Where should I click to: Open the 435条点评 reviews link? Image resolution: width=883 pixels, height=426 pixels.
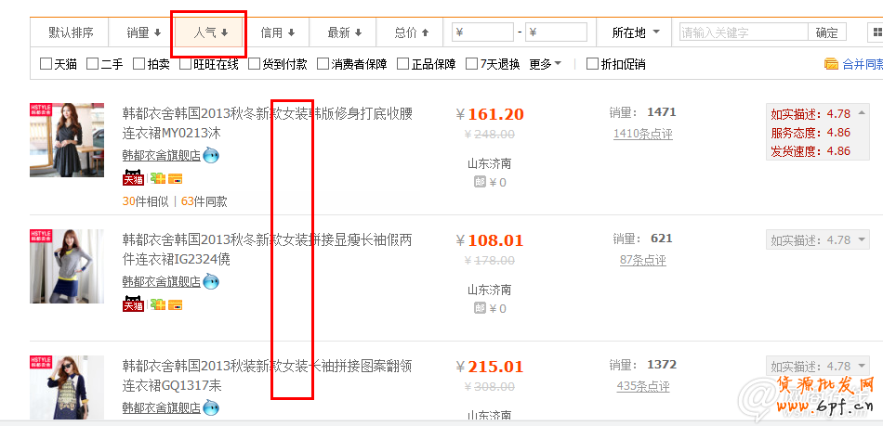click(643, 386)
